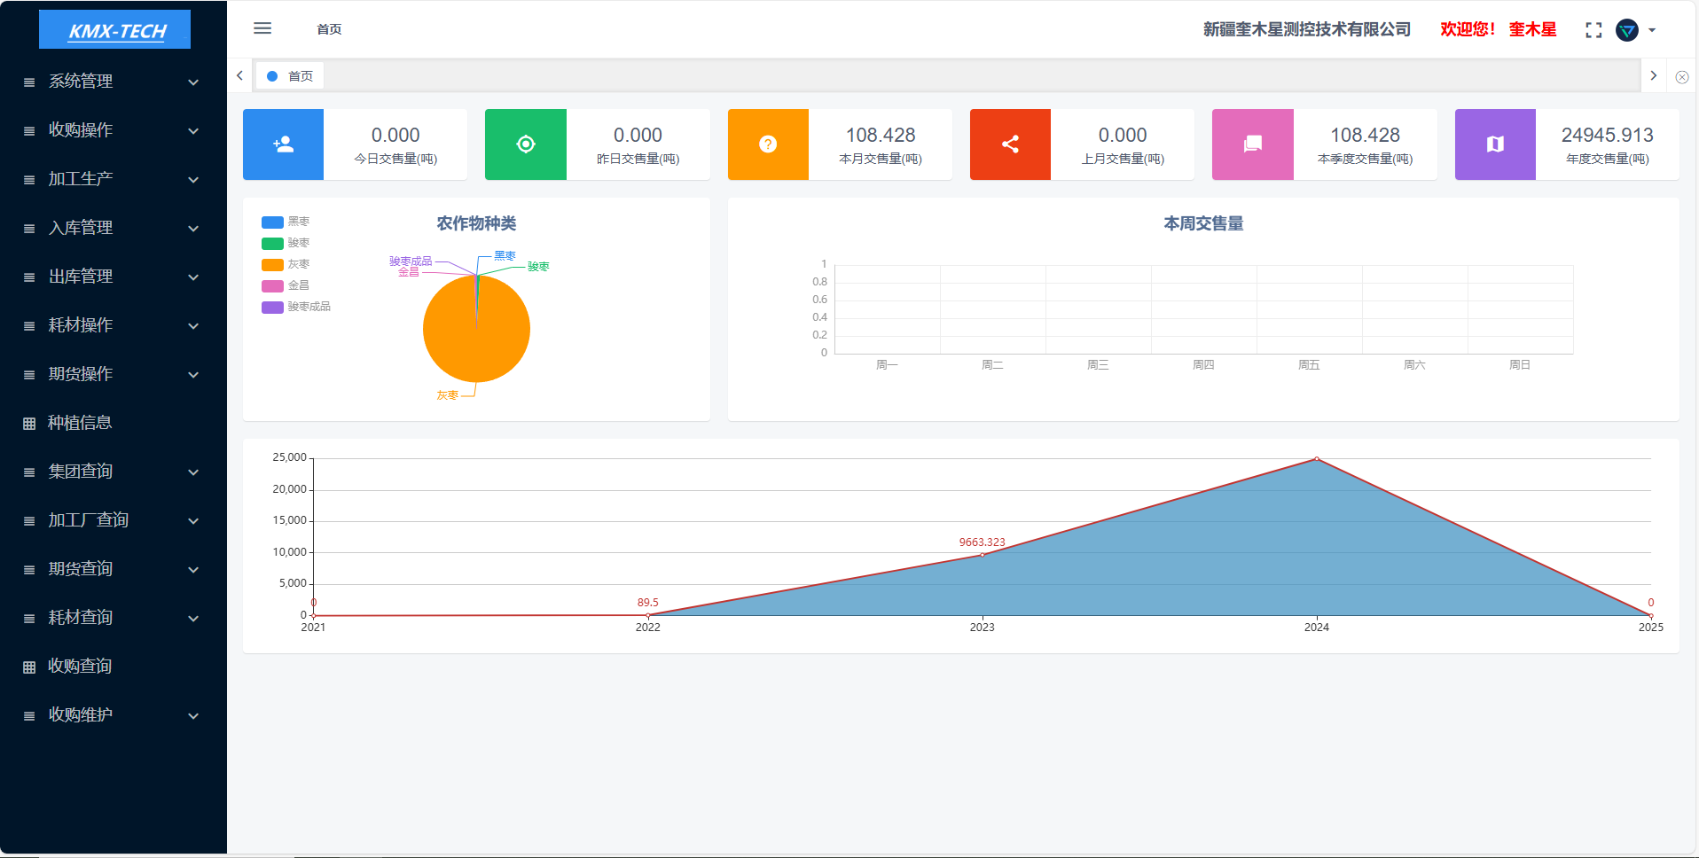Click the blue add-user icon tile
This screenshot has height=858, width=1699.
(283, 144)
